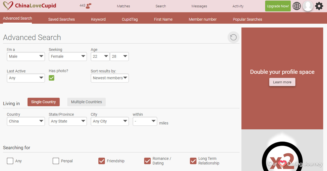The height and width of the screenshot is (171, 327).
Task: Toggle the Has photo checkbox
Action: tap(52, 78)
